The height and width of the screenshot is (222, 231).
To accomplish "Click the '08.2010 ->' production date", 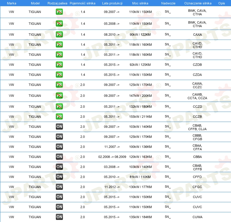I will [x=112, y=35].
